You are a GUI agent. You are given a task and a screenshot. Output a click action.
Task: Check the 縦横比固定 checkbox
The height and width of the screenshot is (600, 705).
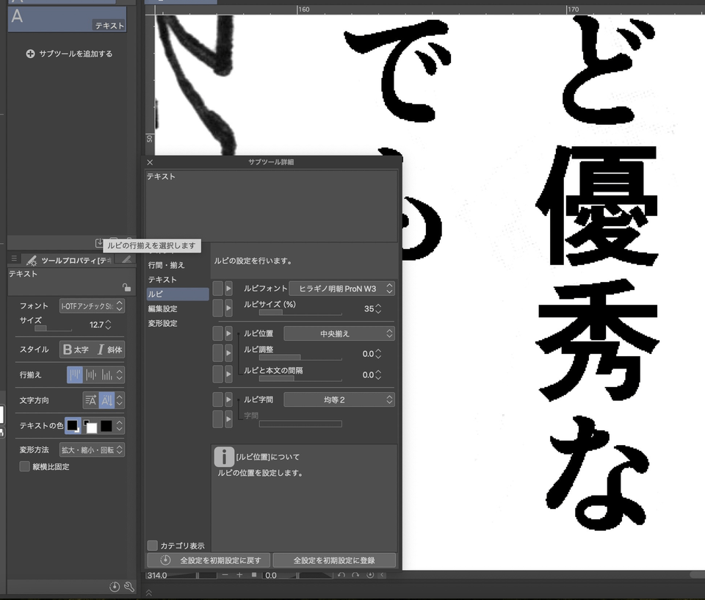[25, 466]
